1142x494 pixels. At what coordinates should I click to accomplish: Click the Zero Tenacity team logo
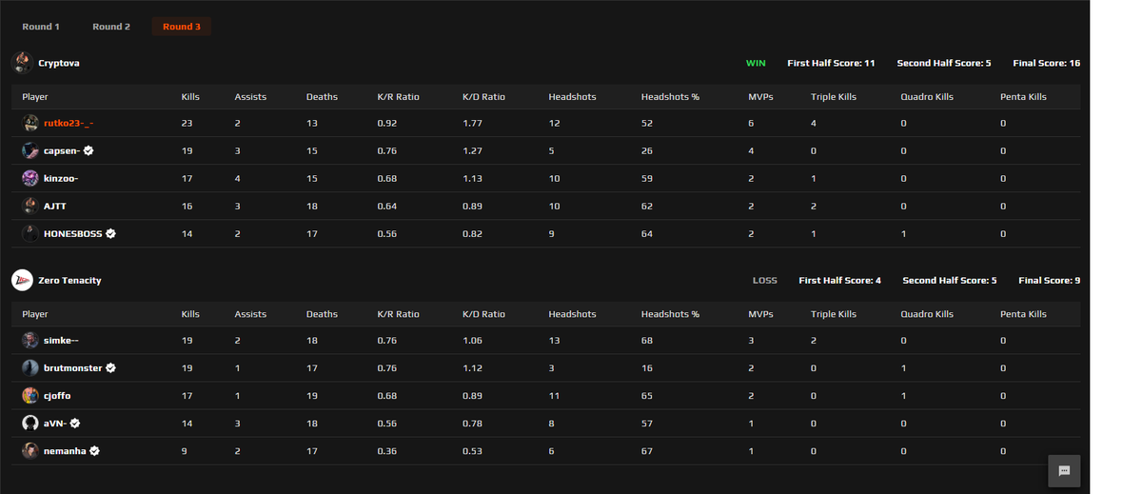click(22, 280)
